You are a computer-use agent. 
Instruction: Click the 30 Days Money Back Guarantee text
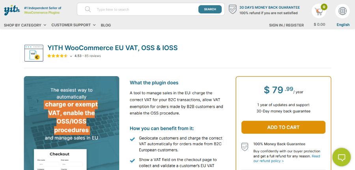pos(269,7)
